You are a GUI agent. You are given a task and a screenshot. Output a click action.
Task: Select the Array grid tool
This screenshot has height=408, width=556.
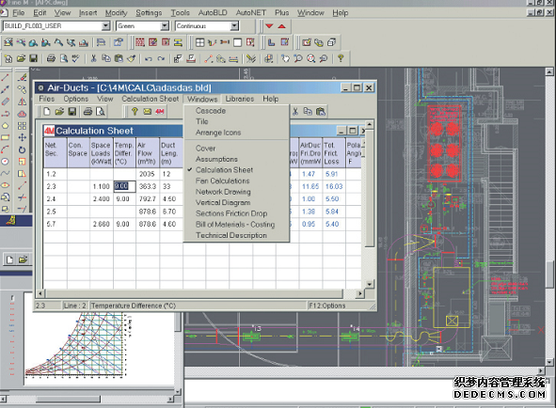(22, 125)
